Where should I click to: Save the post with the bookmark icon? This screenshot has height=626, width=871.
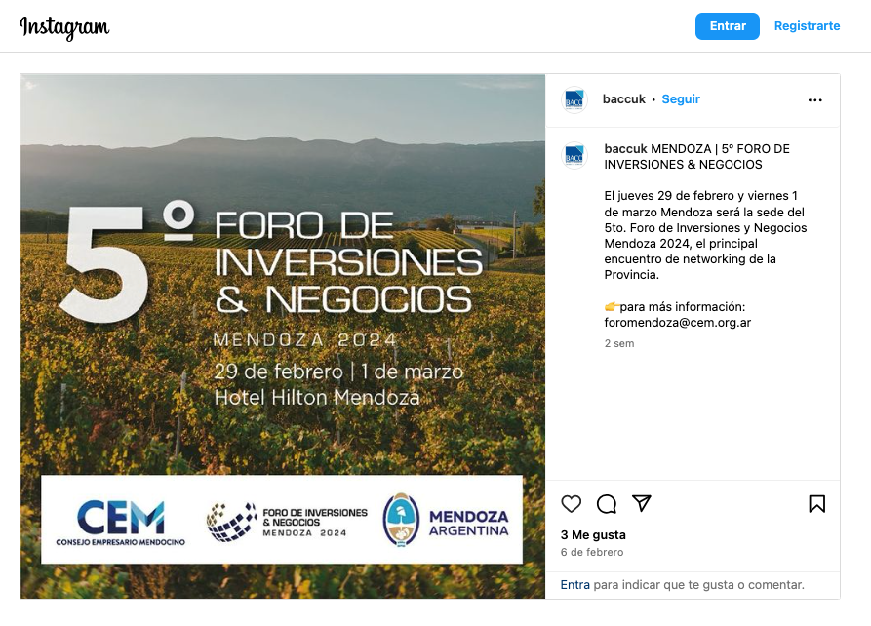[x=816, y=504]
